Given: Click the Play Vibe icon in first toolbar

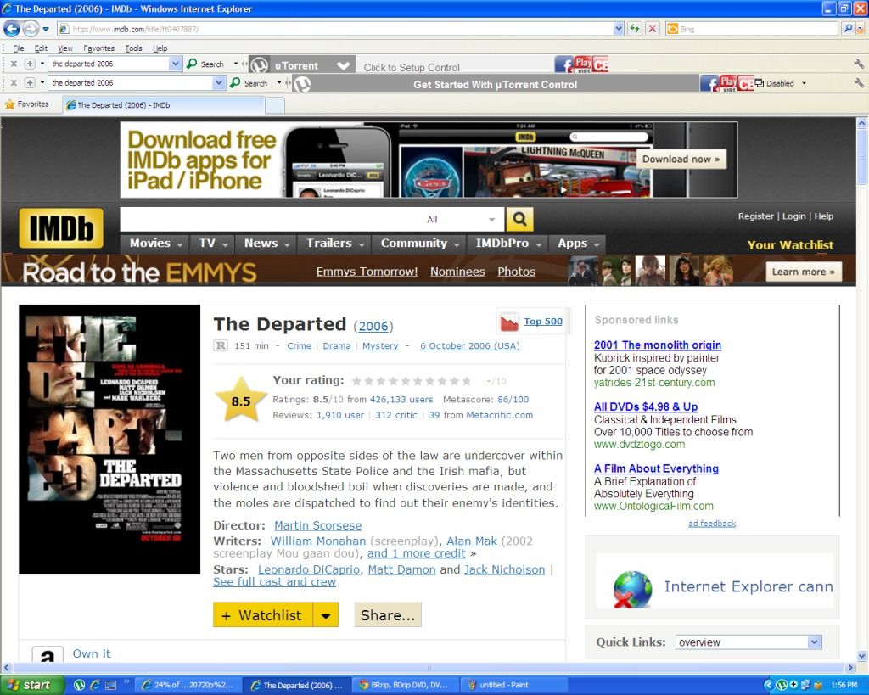Looking at the screenshot, I should click(x=582, y=64).
